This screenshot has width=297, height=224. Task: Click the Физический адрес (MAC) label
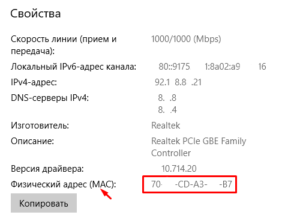pos(64,184)
